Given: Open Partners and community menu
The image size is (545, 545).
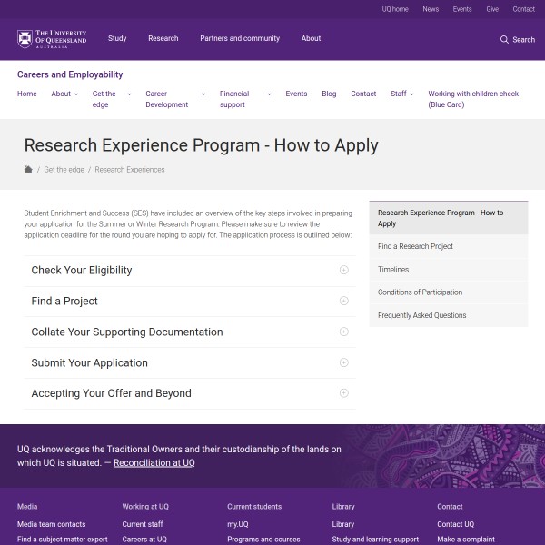Looking at the screenshot, I should click(241, 38).
